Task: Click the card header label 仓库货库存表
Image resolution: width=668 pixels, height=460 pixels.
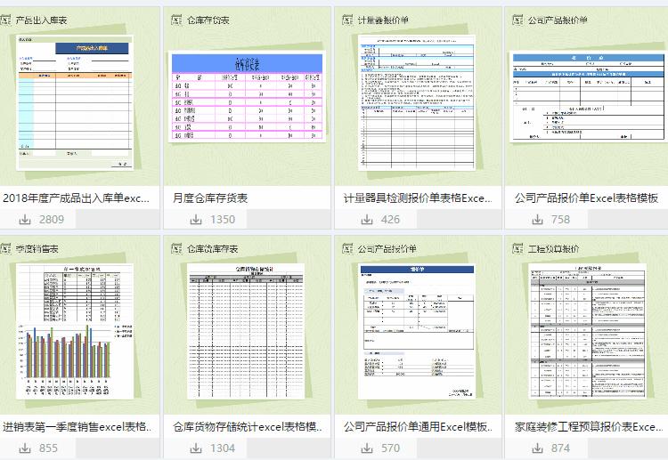Action: (213, 249)
